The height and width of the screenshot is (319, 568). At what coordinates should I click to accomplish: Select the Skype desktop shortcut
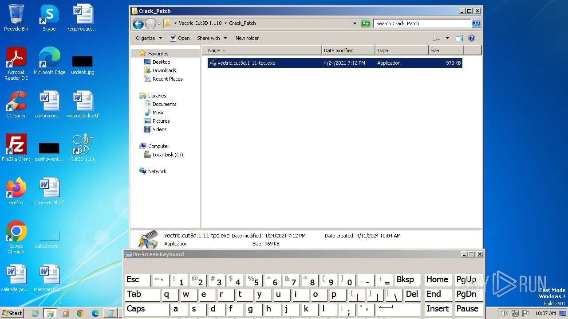pos(49,18)
